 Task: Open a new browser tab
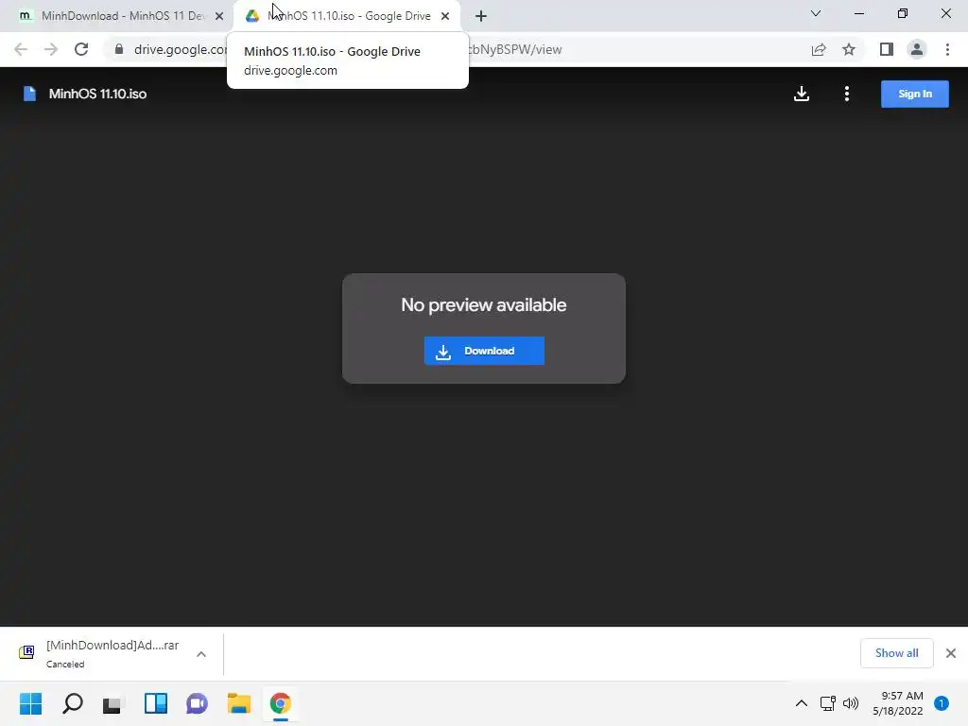pyautogui.click(x=481, y=16)
